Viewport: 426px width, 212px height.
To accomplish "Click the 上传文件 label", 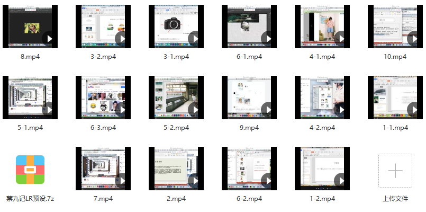I will [x=395, y=199].
